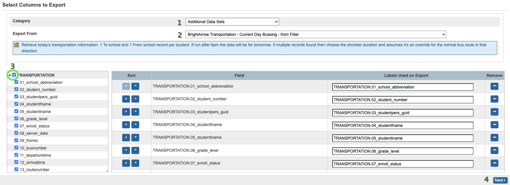Viewport: 510px width, 185px height.
Task: Move 03_studentpers_guid field down
Action: point(135,112)
